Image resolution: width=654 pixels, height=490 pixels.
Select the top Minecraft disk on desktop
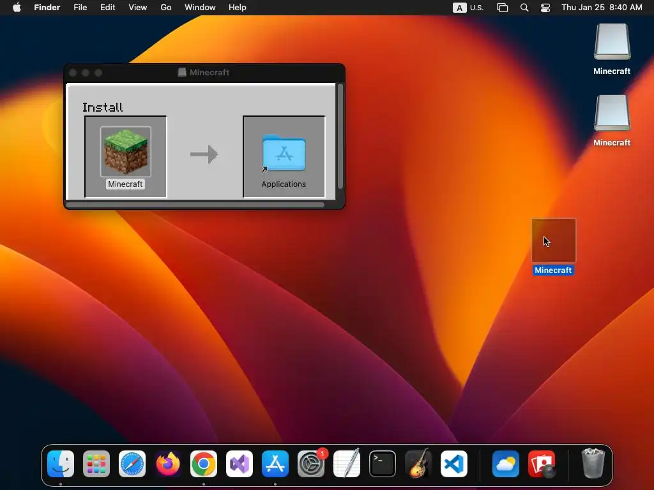612,42
